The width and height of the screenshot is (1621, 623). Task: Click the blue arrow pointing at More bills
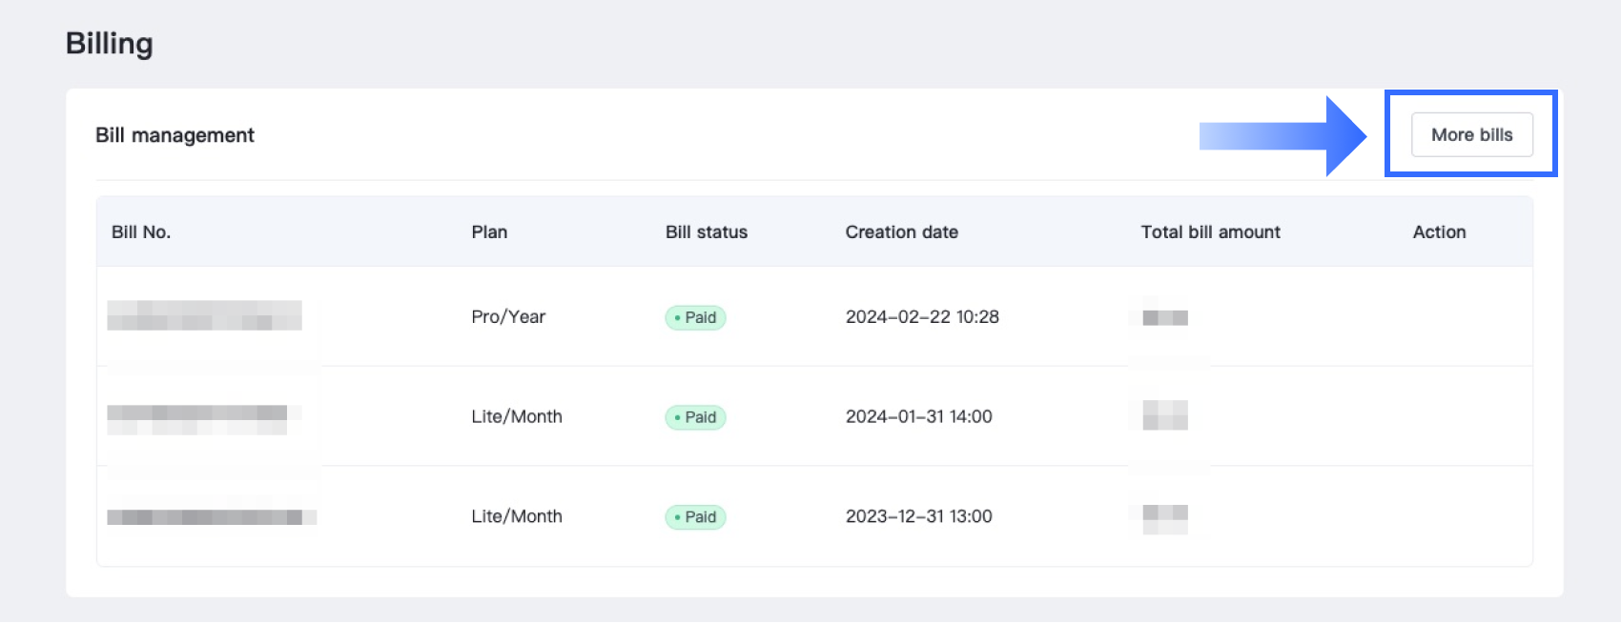tap(1282, 136)
